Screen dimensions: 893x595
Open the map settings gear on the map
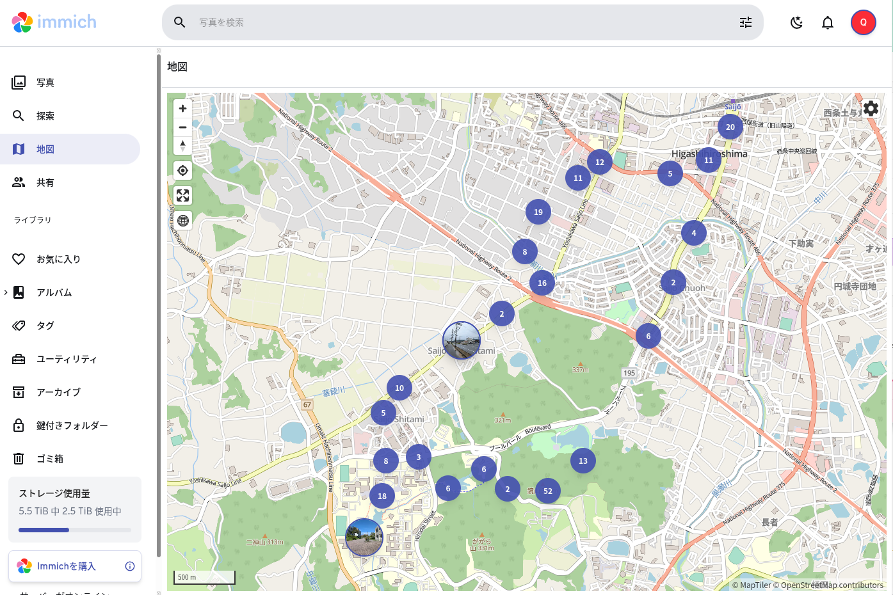(871, 108)
